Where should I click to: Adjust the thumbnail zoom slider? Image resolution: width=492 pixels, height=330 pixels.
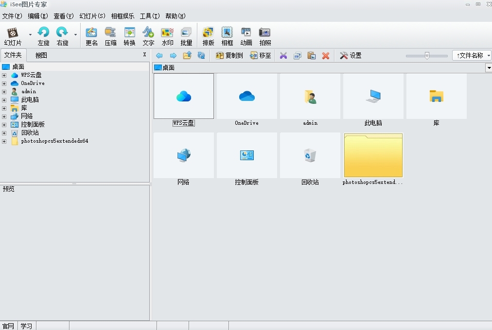[426, 55]
